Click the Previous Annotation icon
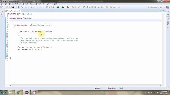Screen dimensions: 170x95 [x=107, y=7]
